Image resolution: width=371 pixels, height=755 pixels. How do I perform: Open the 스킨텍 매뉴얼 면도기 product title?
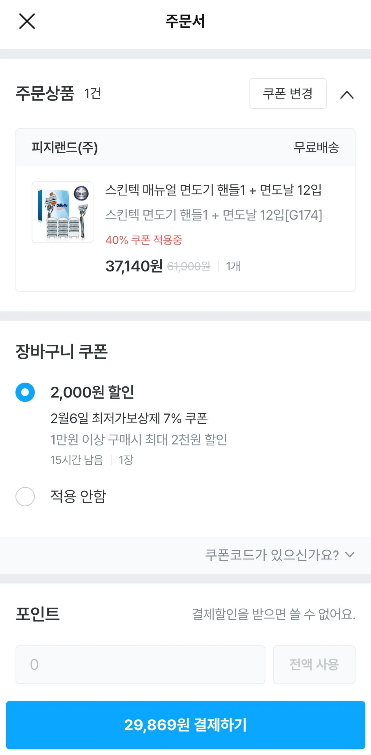click(213, 190)
